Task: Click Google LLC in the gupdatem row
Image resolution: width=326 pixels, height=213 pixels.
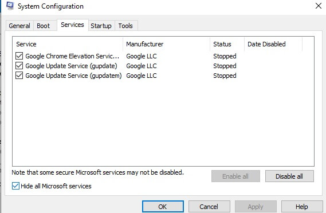Action: [x=142, y=76]
